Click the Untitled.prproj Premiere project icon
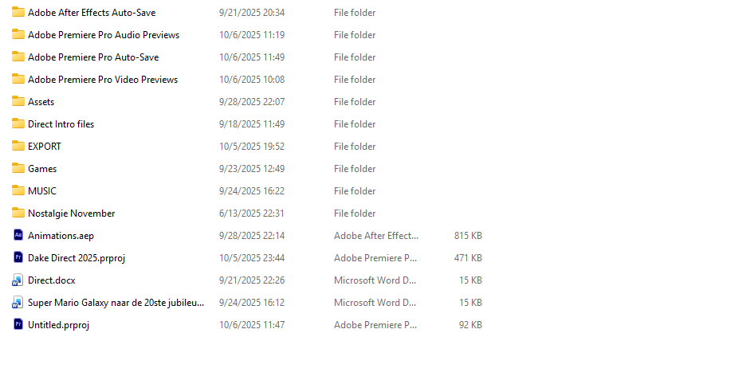 18,324
